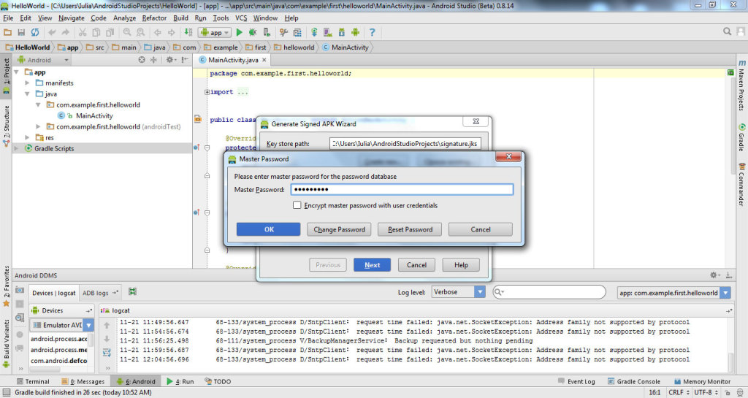748x398 pixels.
Task: Click the logcat search field
Action: 549,291
